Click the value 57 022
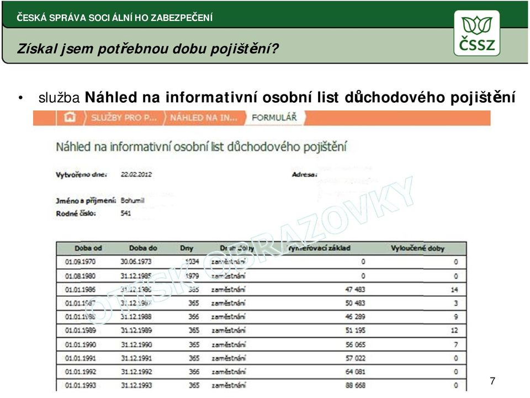This screenshot has height=398, width=530. point(356,358)
